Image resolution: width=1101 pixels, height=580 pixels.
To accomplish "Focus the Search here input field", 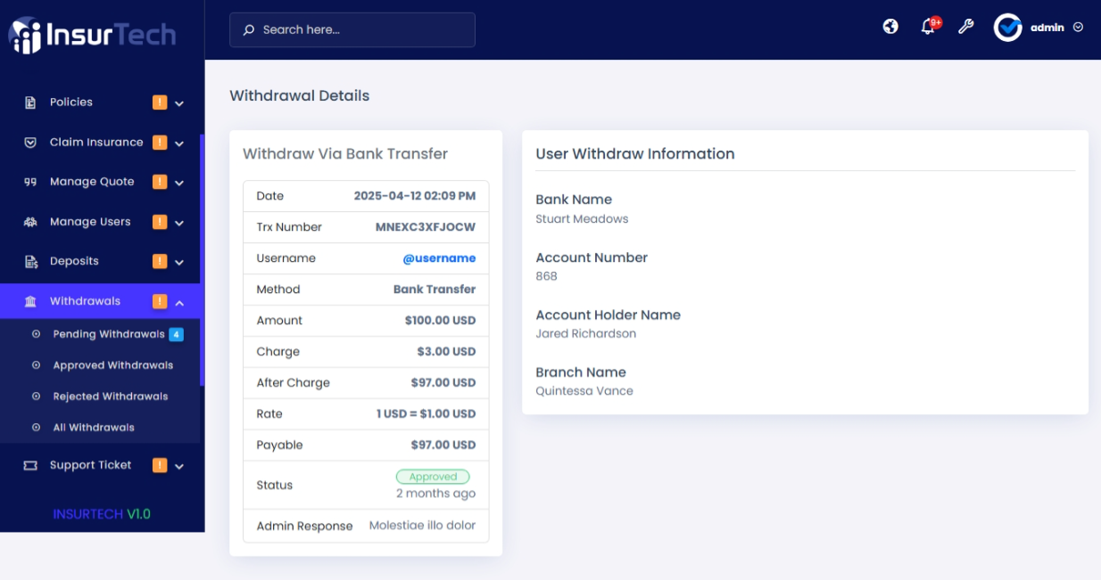I will [352, 29].
